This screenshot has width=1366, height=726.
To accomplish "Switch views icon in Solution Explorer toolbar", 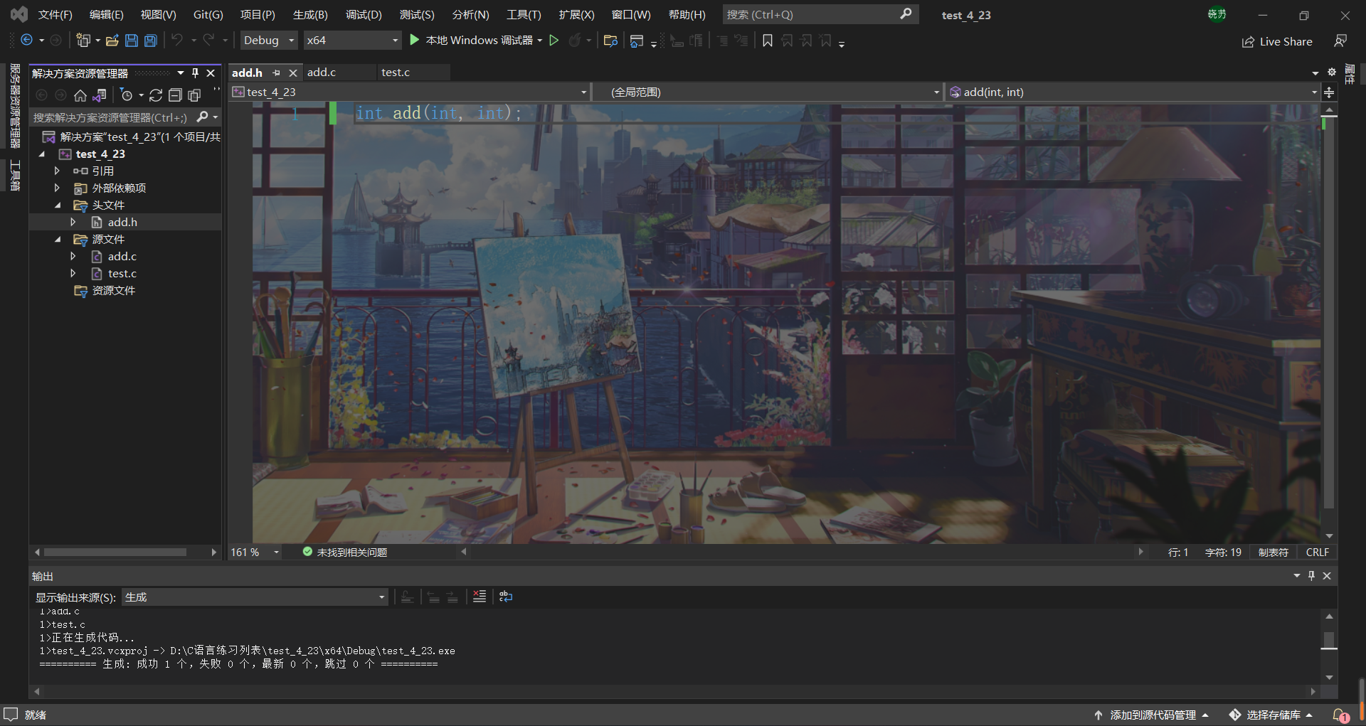I will (100, 95).
